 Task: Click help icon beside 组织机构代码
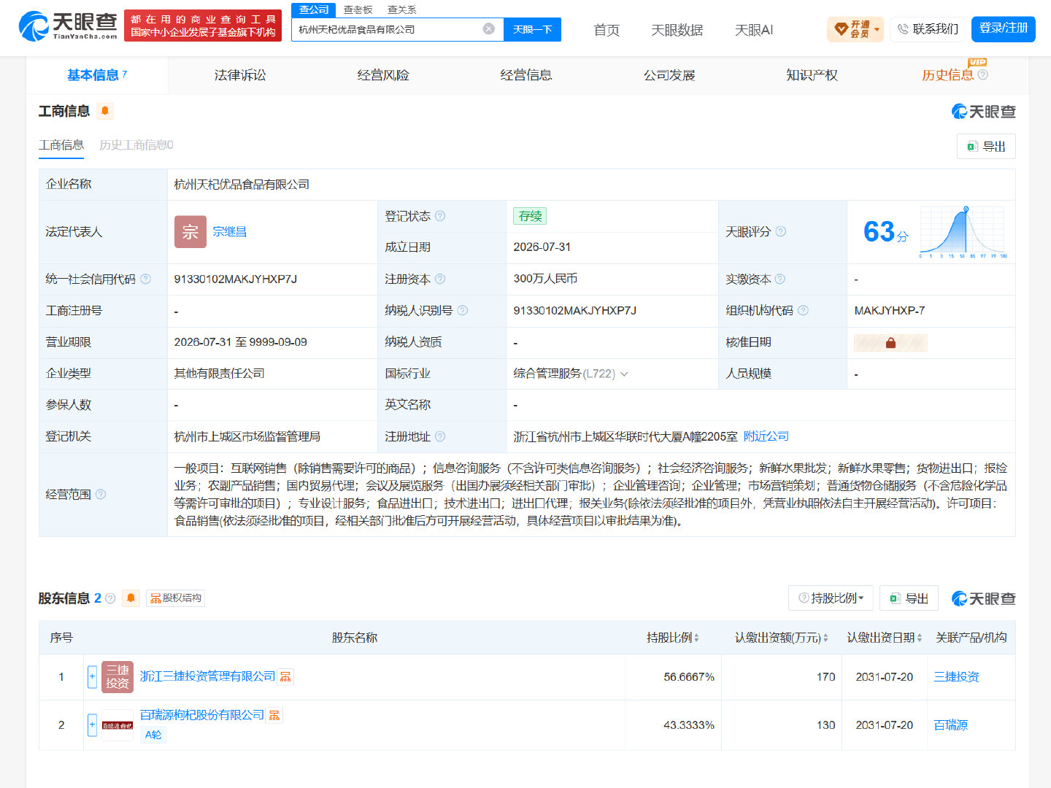[803, 310]
